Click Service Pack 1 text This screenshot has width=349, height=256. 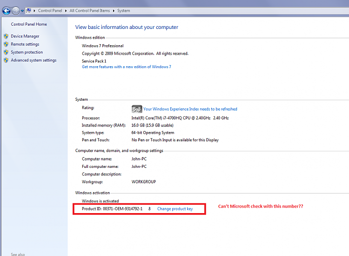pos(94,61)
